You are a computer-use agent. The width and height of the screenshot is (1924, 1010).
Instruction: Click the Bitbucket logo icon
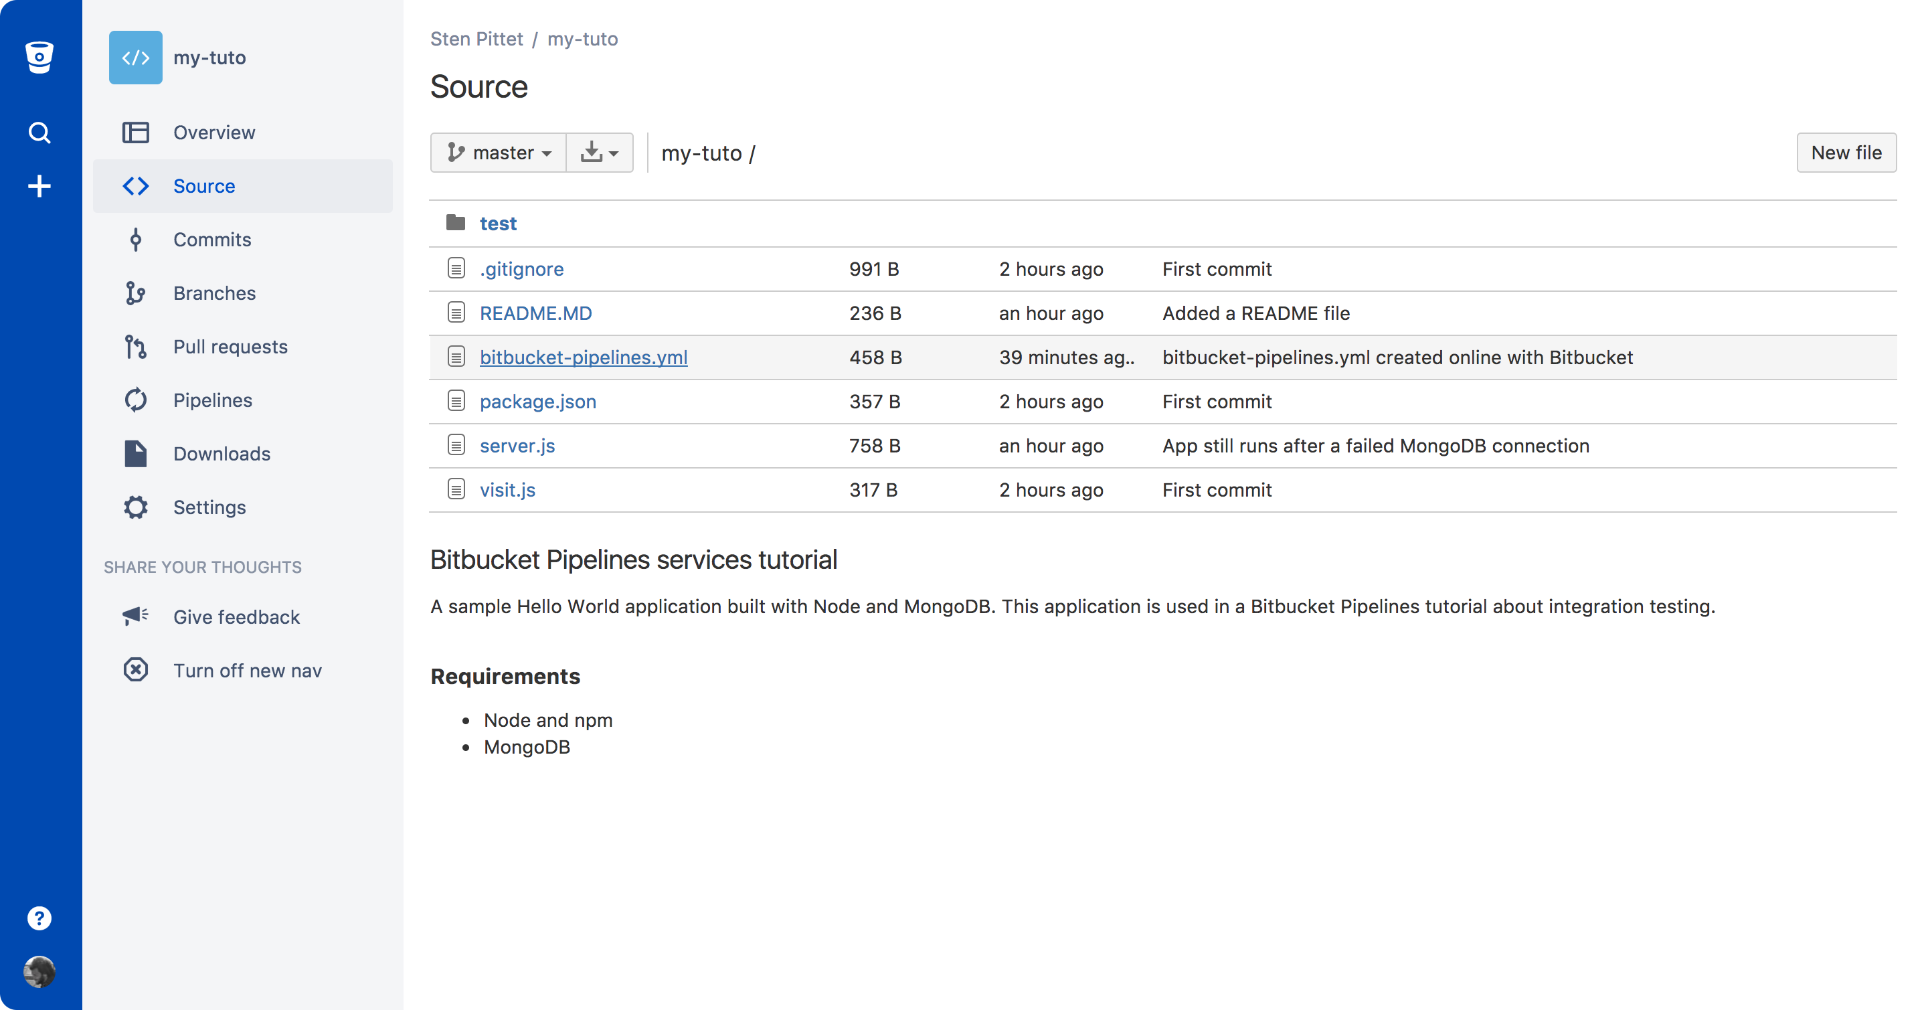[39, 57]
